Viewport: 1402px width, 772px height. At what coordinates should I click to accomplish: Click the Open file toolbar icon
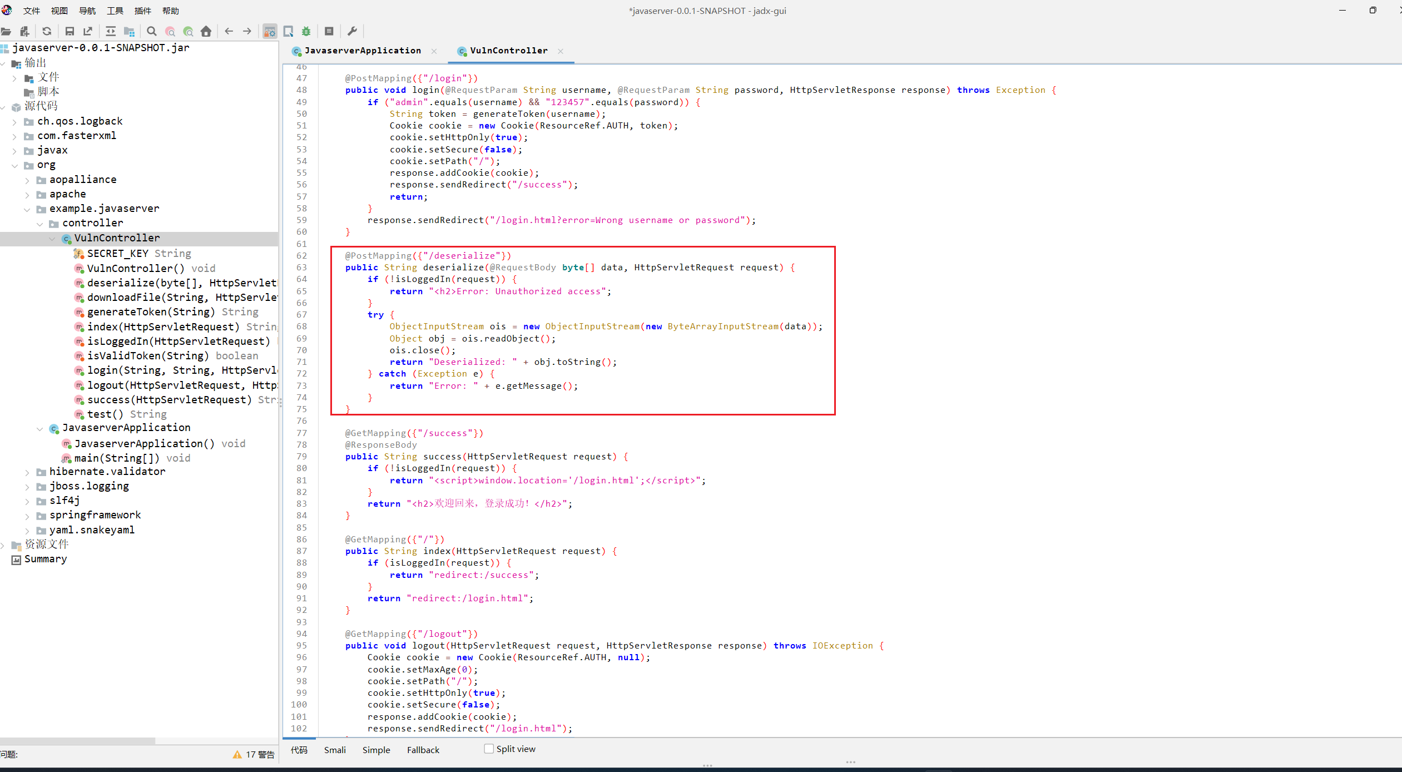(x=6, y=32)
